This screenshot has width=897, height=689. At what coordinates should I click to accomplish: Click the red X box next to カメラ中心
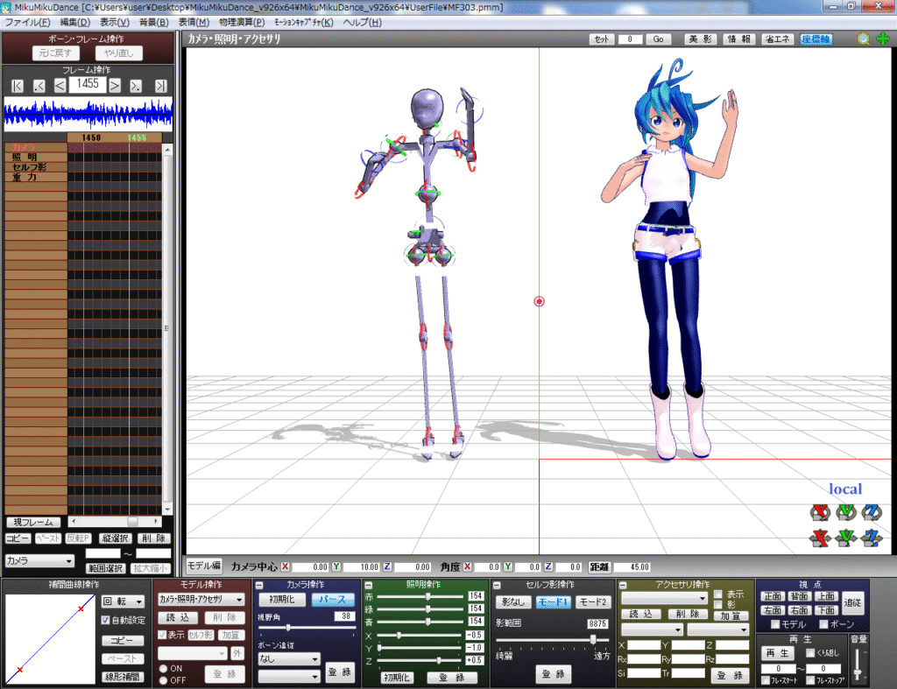click(285, 566)
